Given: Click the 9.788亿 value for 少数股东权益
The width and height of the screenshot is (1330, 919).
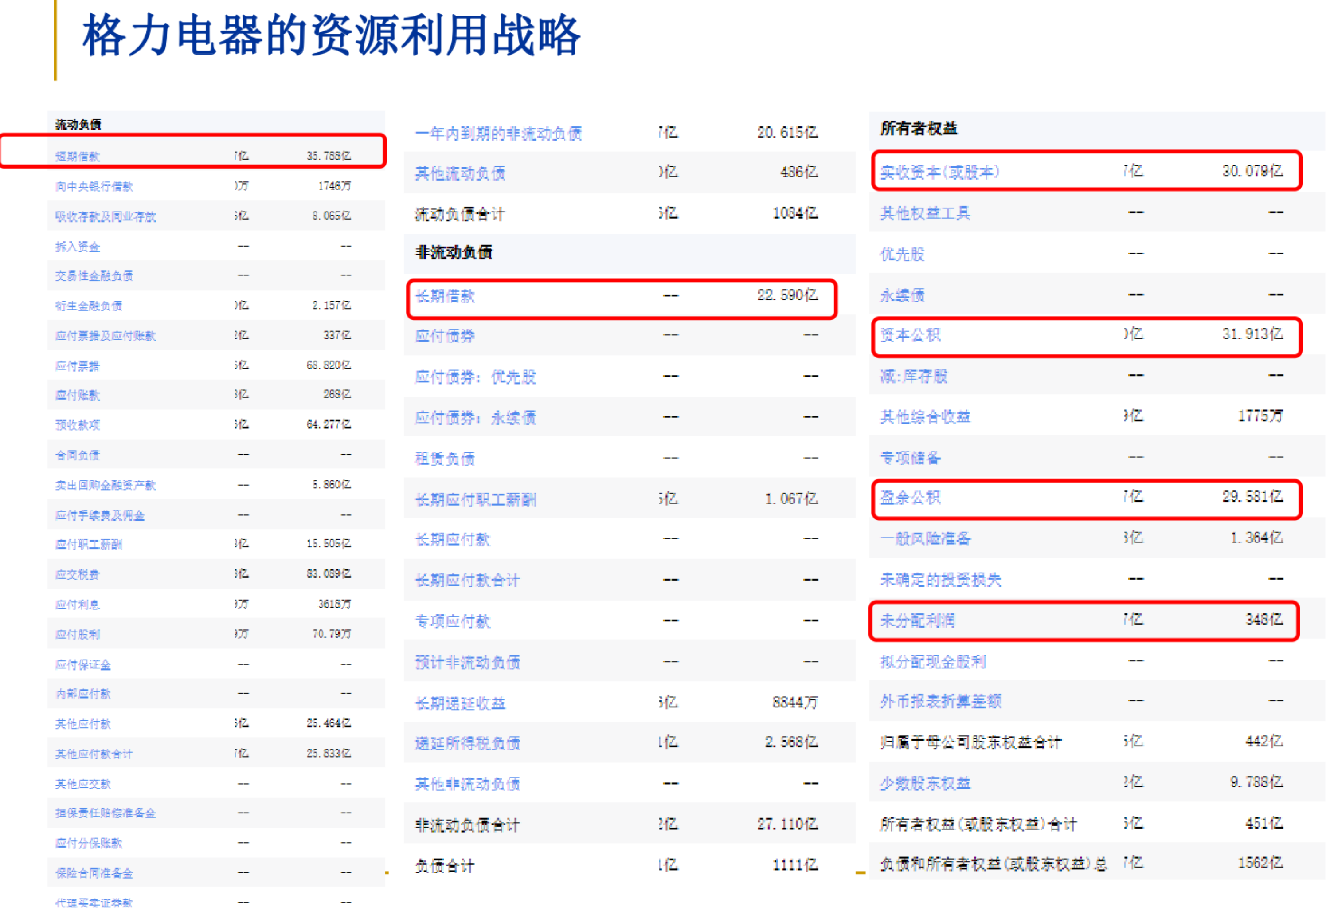Looking at the screenshot, I should tap(1257, 782).
